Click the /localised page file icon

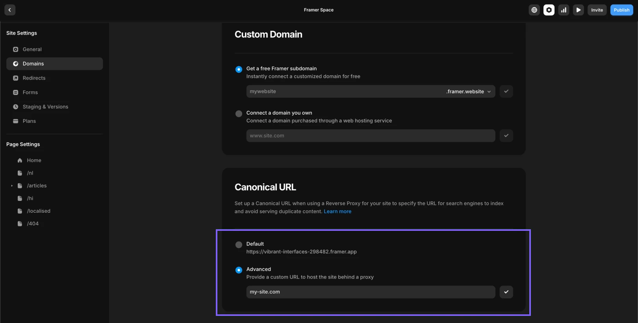(x=20, y=211)
